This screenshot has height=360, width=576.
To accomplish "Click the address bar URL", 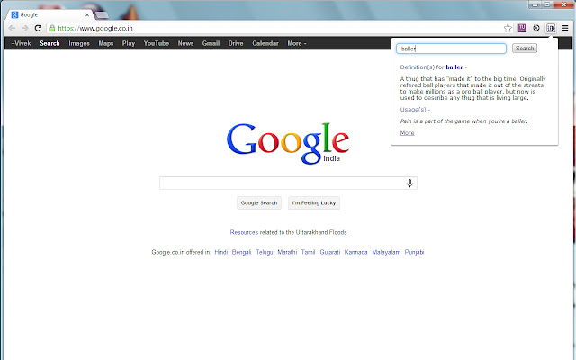I will [x=95, y=28].
